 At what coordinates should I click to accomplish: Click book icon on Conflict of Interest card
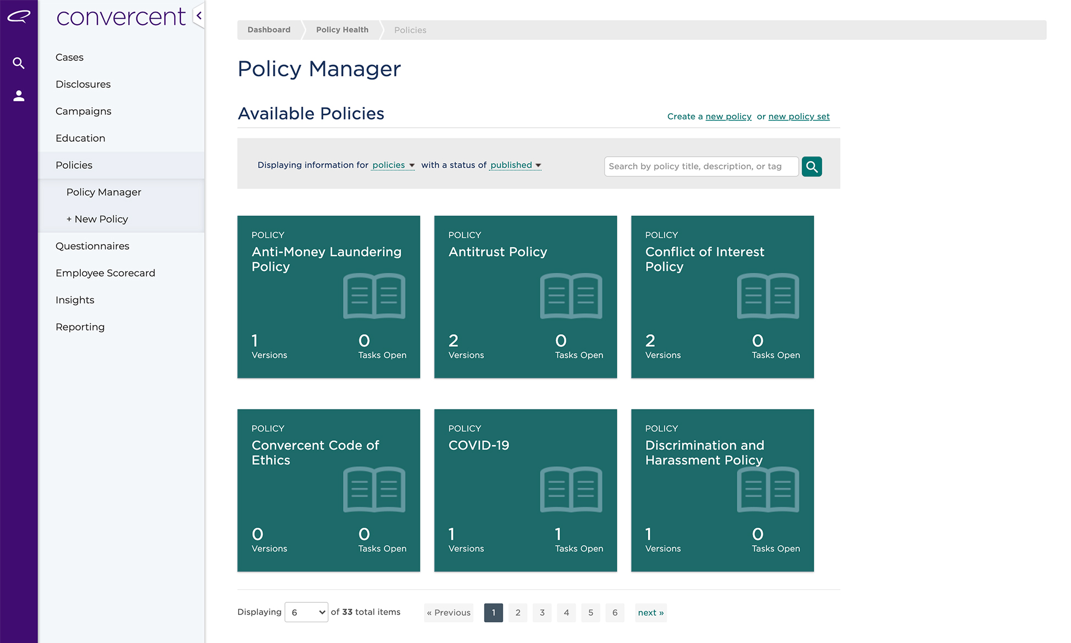coord(768,296)
